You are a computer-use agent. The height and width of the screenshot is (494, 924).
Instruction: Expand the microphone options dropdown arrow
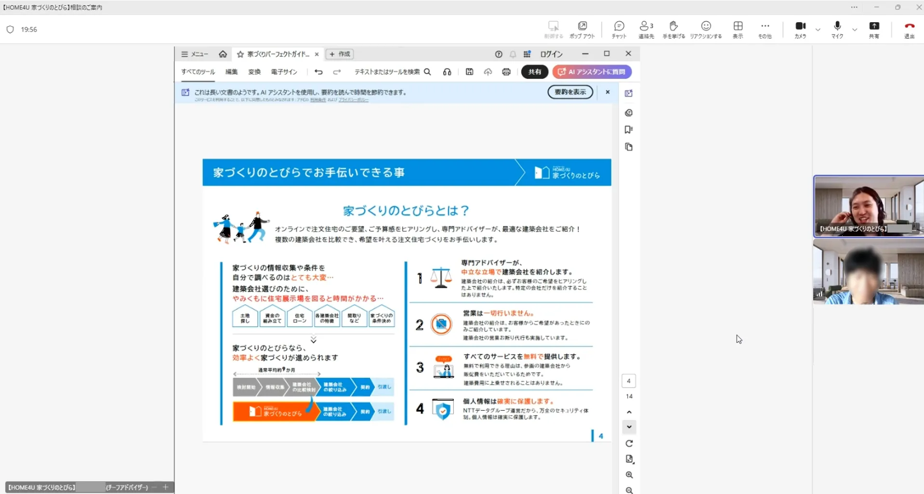pos(855,30)
